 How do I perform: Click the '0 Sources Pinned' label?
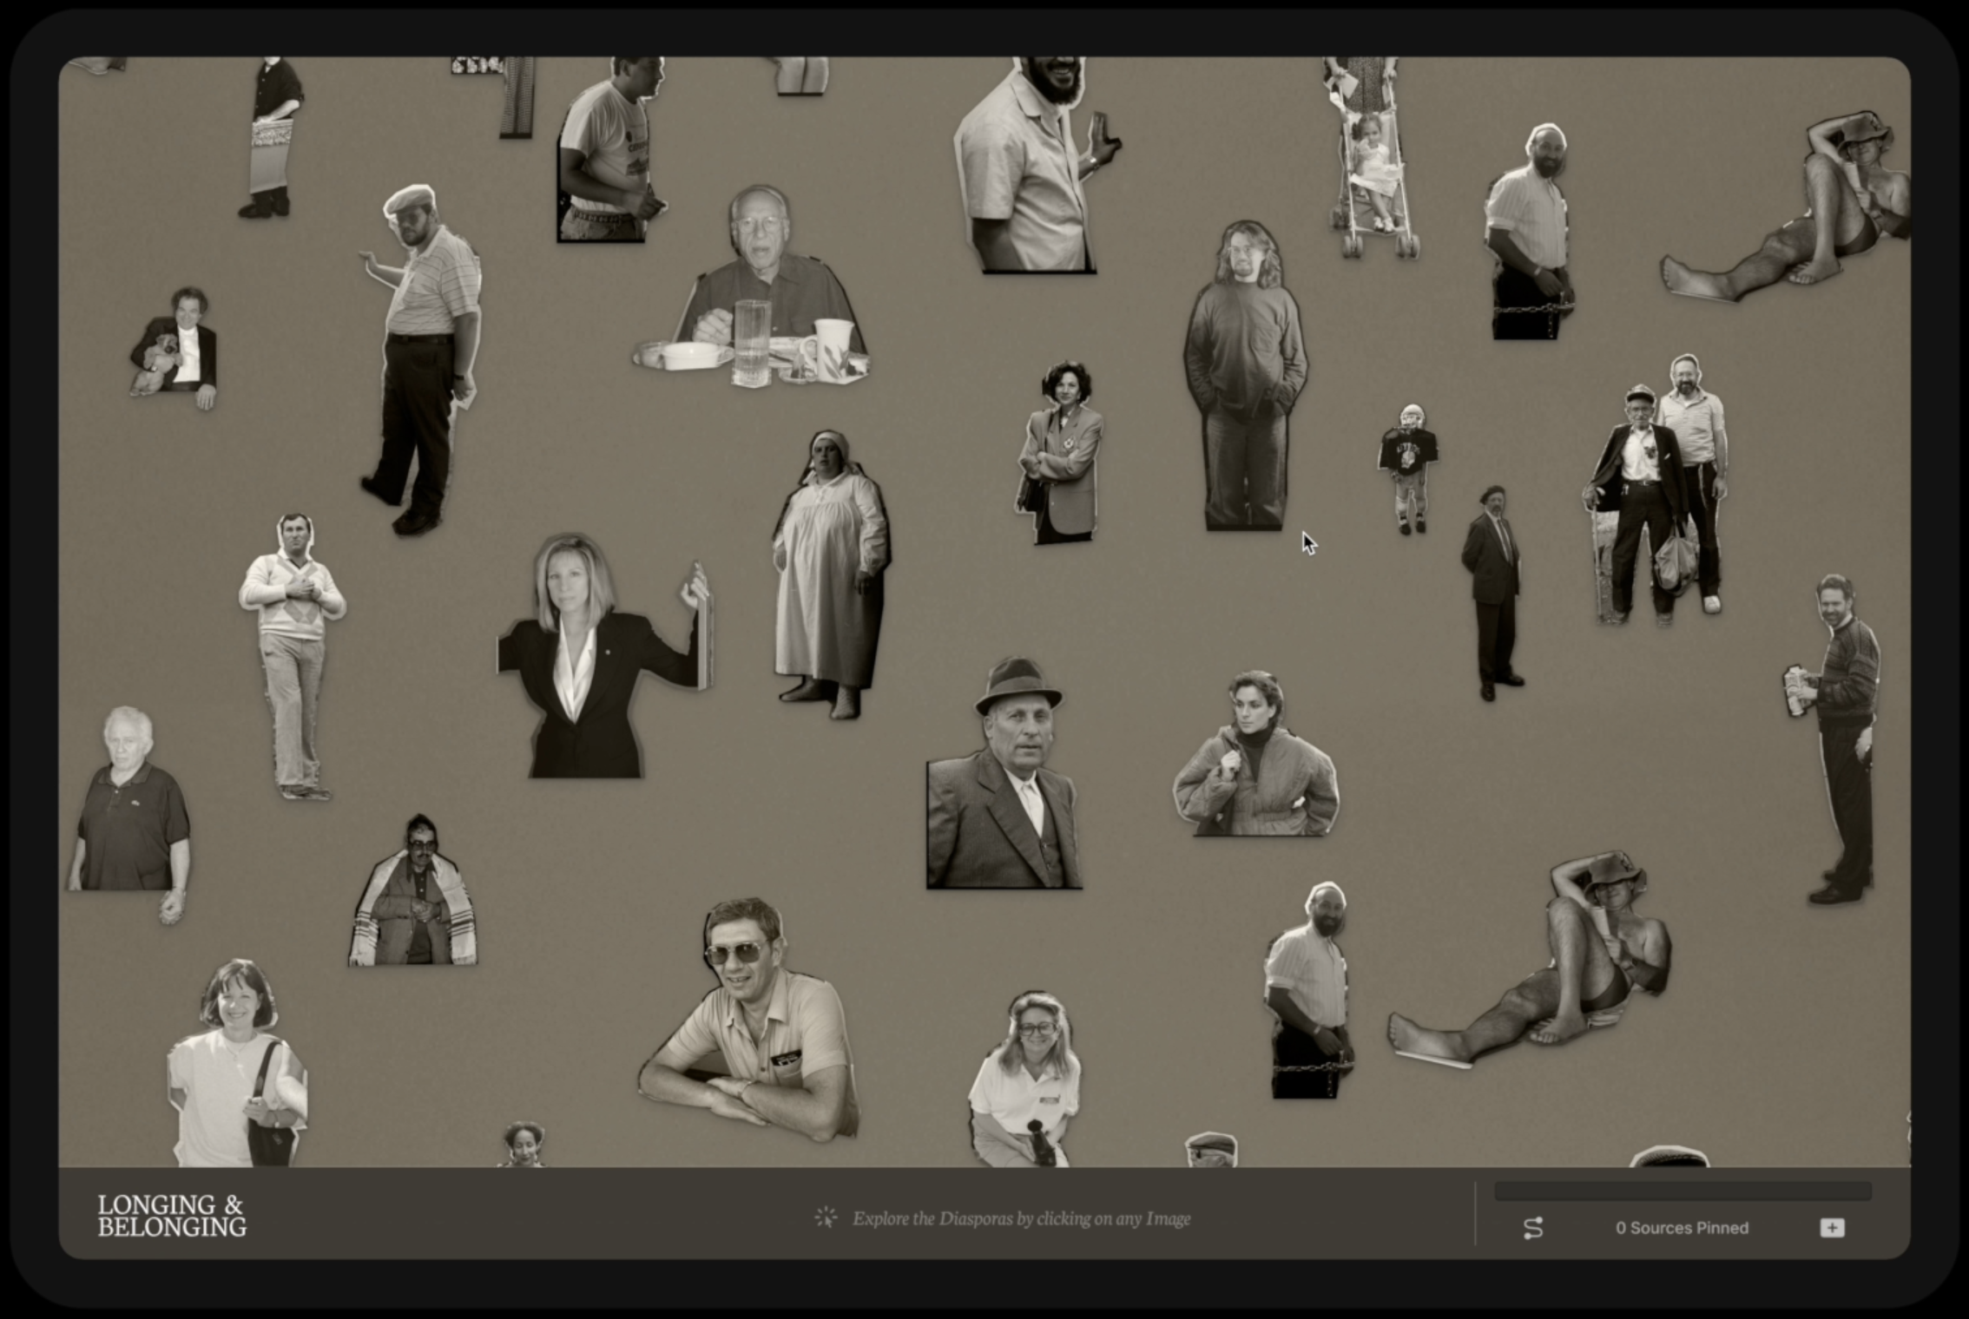click(1682, 1228)
